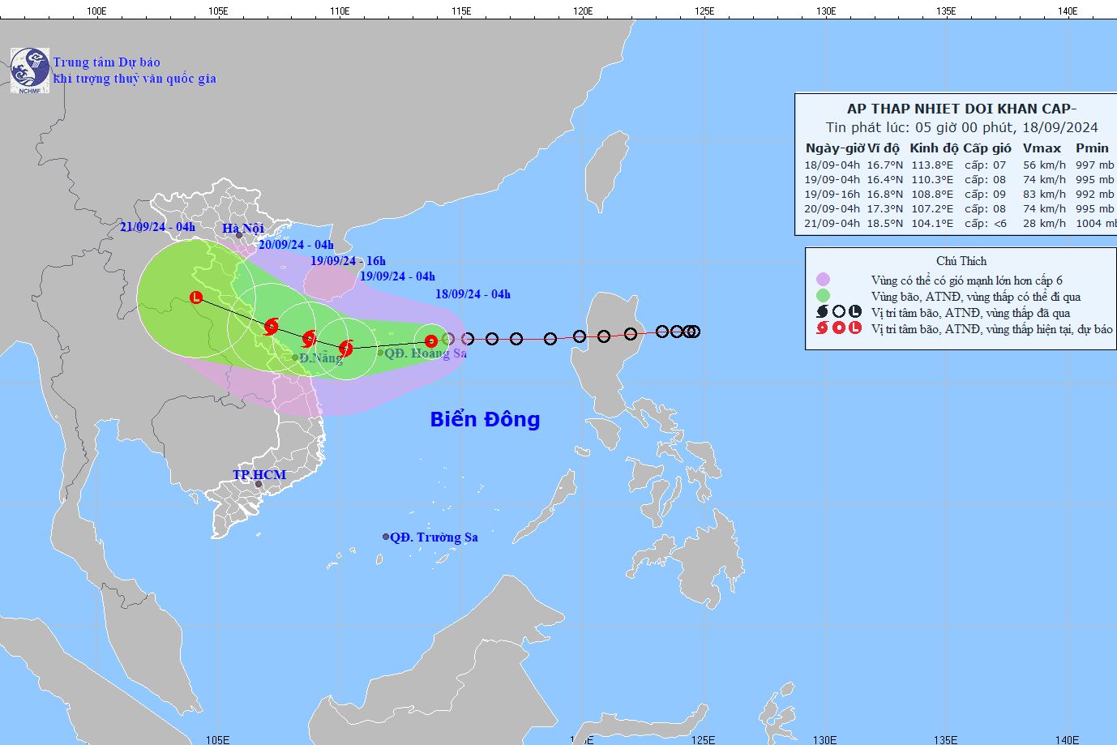
Task: Click 'Vùng bão, ATNĐ, vùng thấp có thể đi qua'
Action: coord(976,297)
